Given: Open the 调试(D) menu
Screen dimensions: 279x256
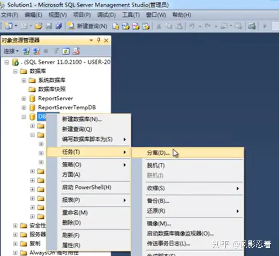Looking at the screenshot, I should click(106, 15).
